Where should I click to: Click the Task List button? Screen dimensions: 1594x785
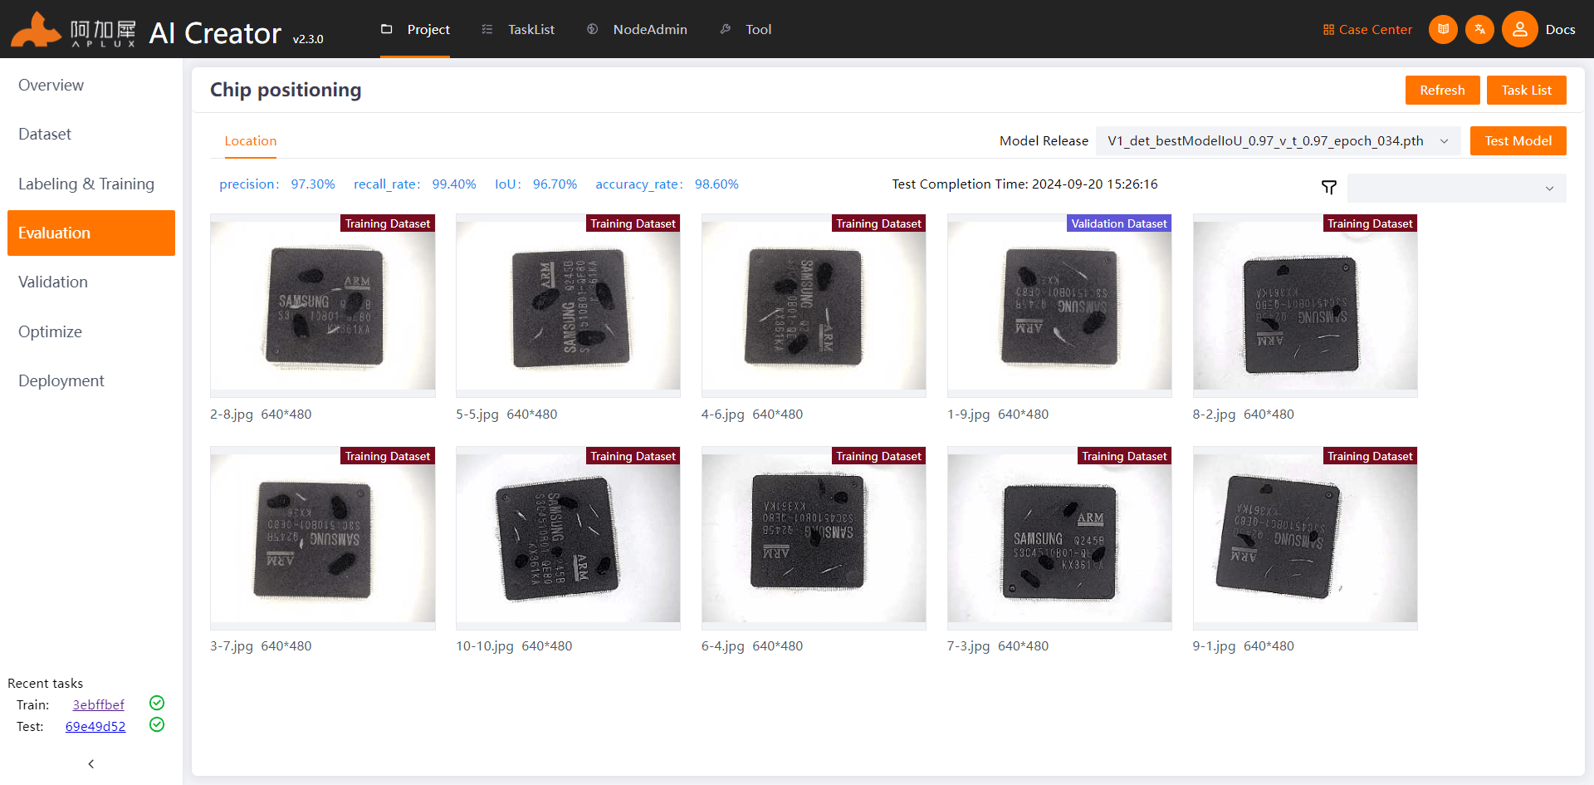1526,90
